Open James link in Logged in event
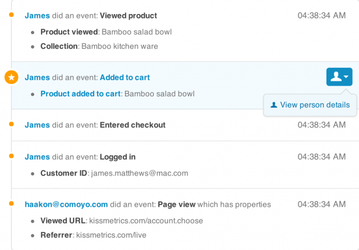359x250 pixels. tap(37, 157)
